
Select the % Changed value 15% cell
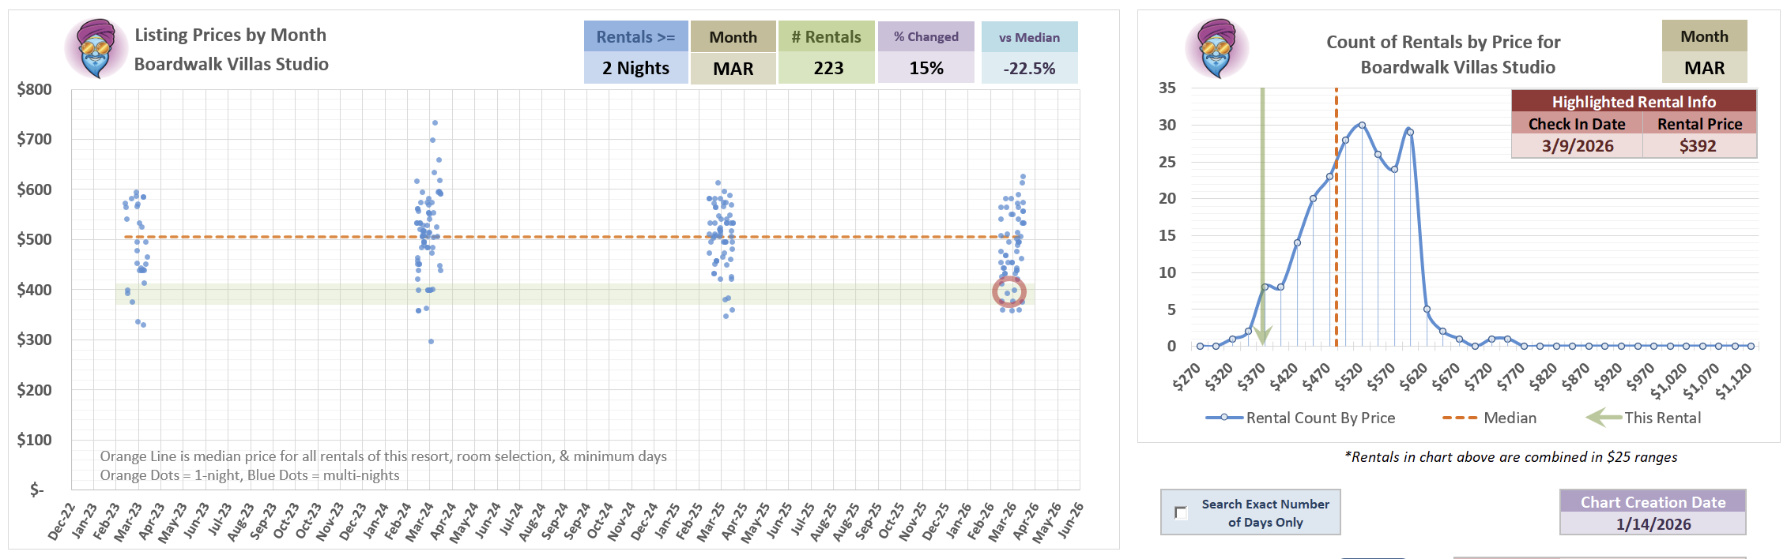pyautogui.click(x=926, y=68)
